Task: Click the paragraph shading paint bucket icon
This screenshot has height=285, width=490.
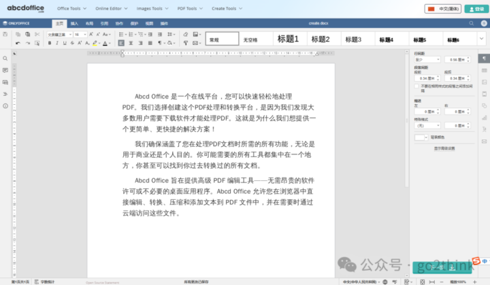Action: 169,43
